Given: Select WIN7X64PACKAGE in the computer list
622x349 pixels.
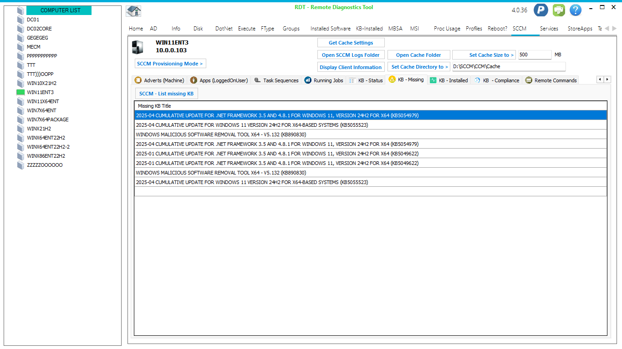Looking at the screenshot, I should pos(48,120).
